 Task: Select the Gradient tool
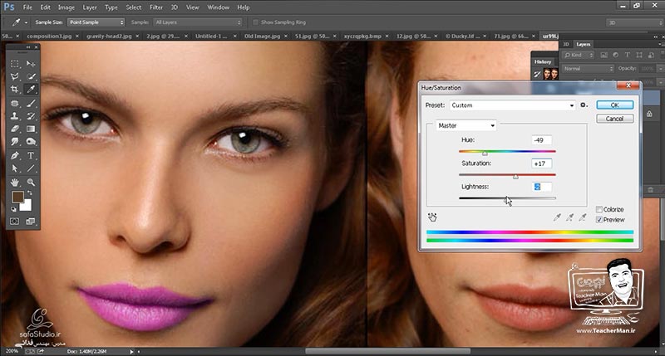coord(31,129)
